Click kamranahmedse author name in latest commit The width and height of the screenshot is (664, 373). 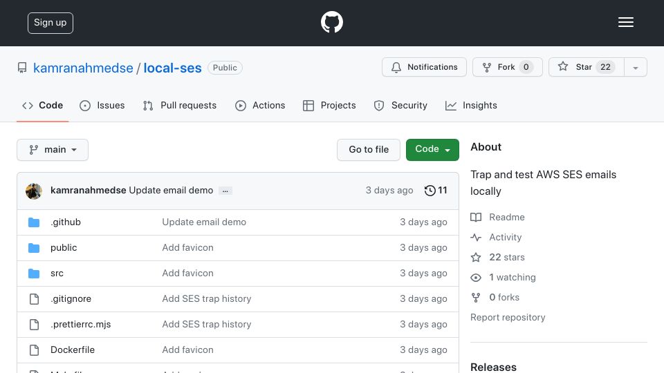pos(88,191)
